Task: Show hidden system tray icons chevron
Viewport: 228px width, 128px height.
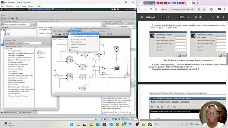Action: [182, 124]
